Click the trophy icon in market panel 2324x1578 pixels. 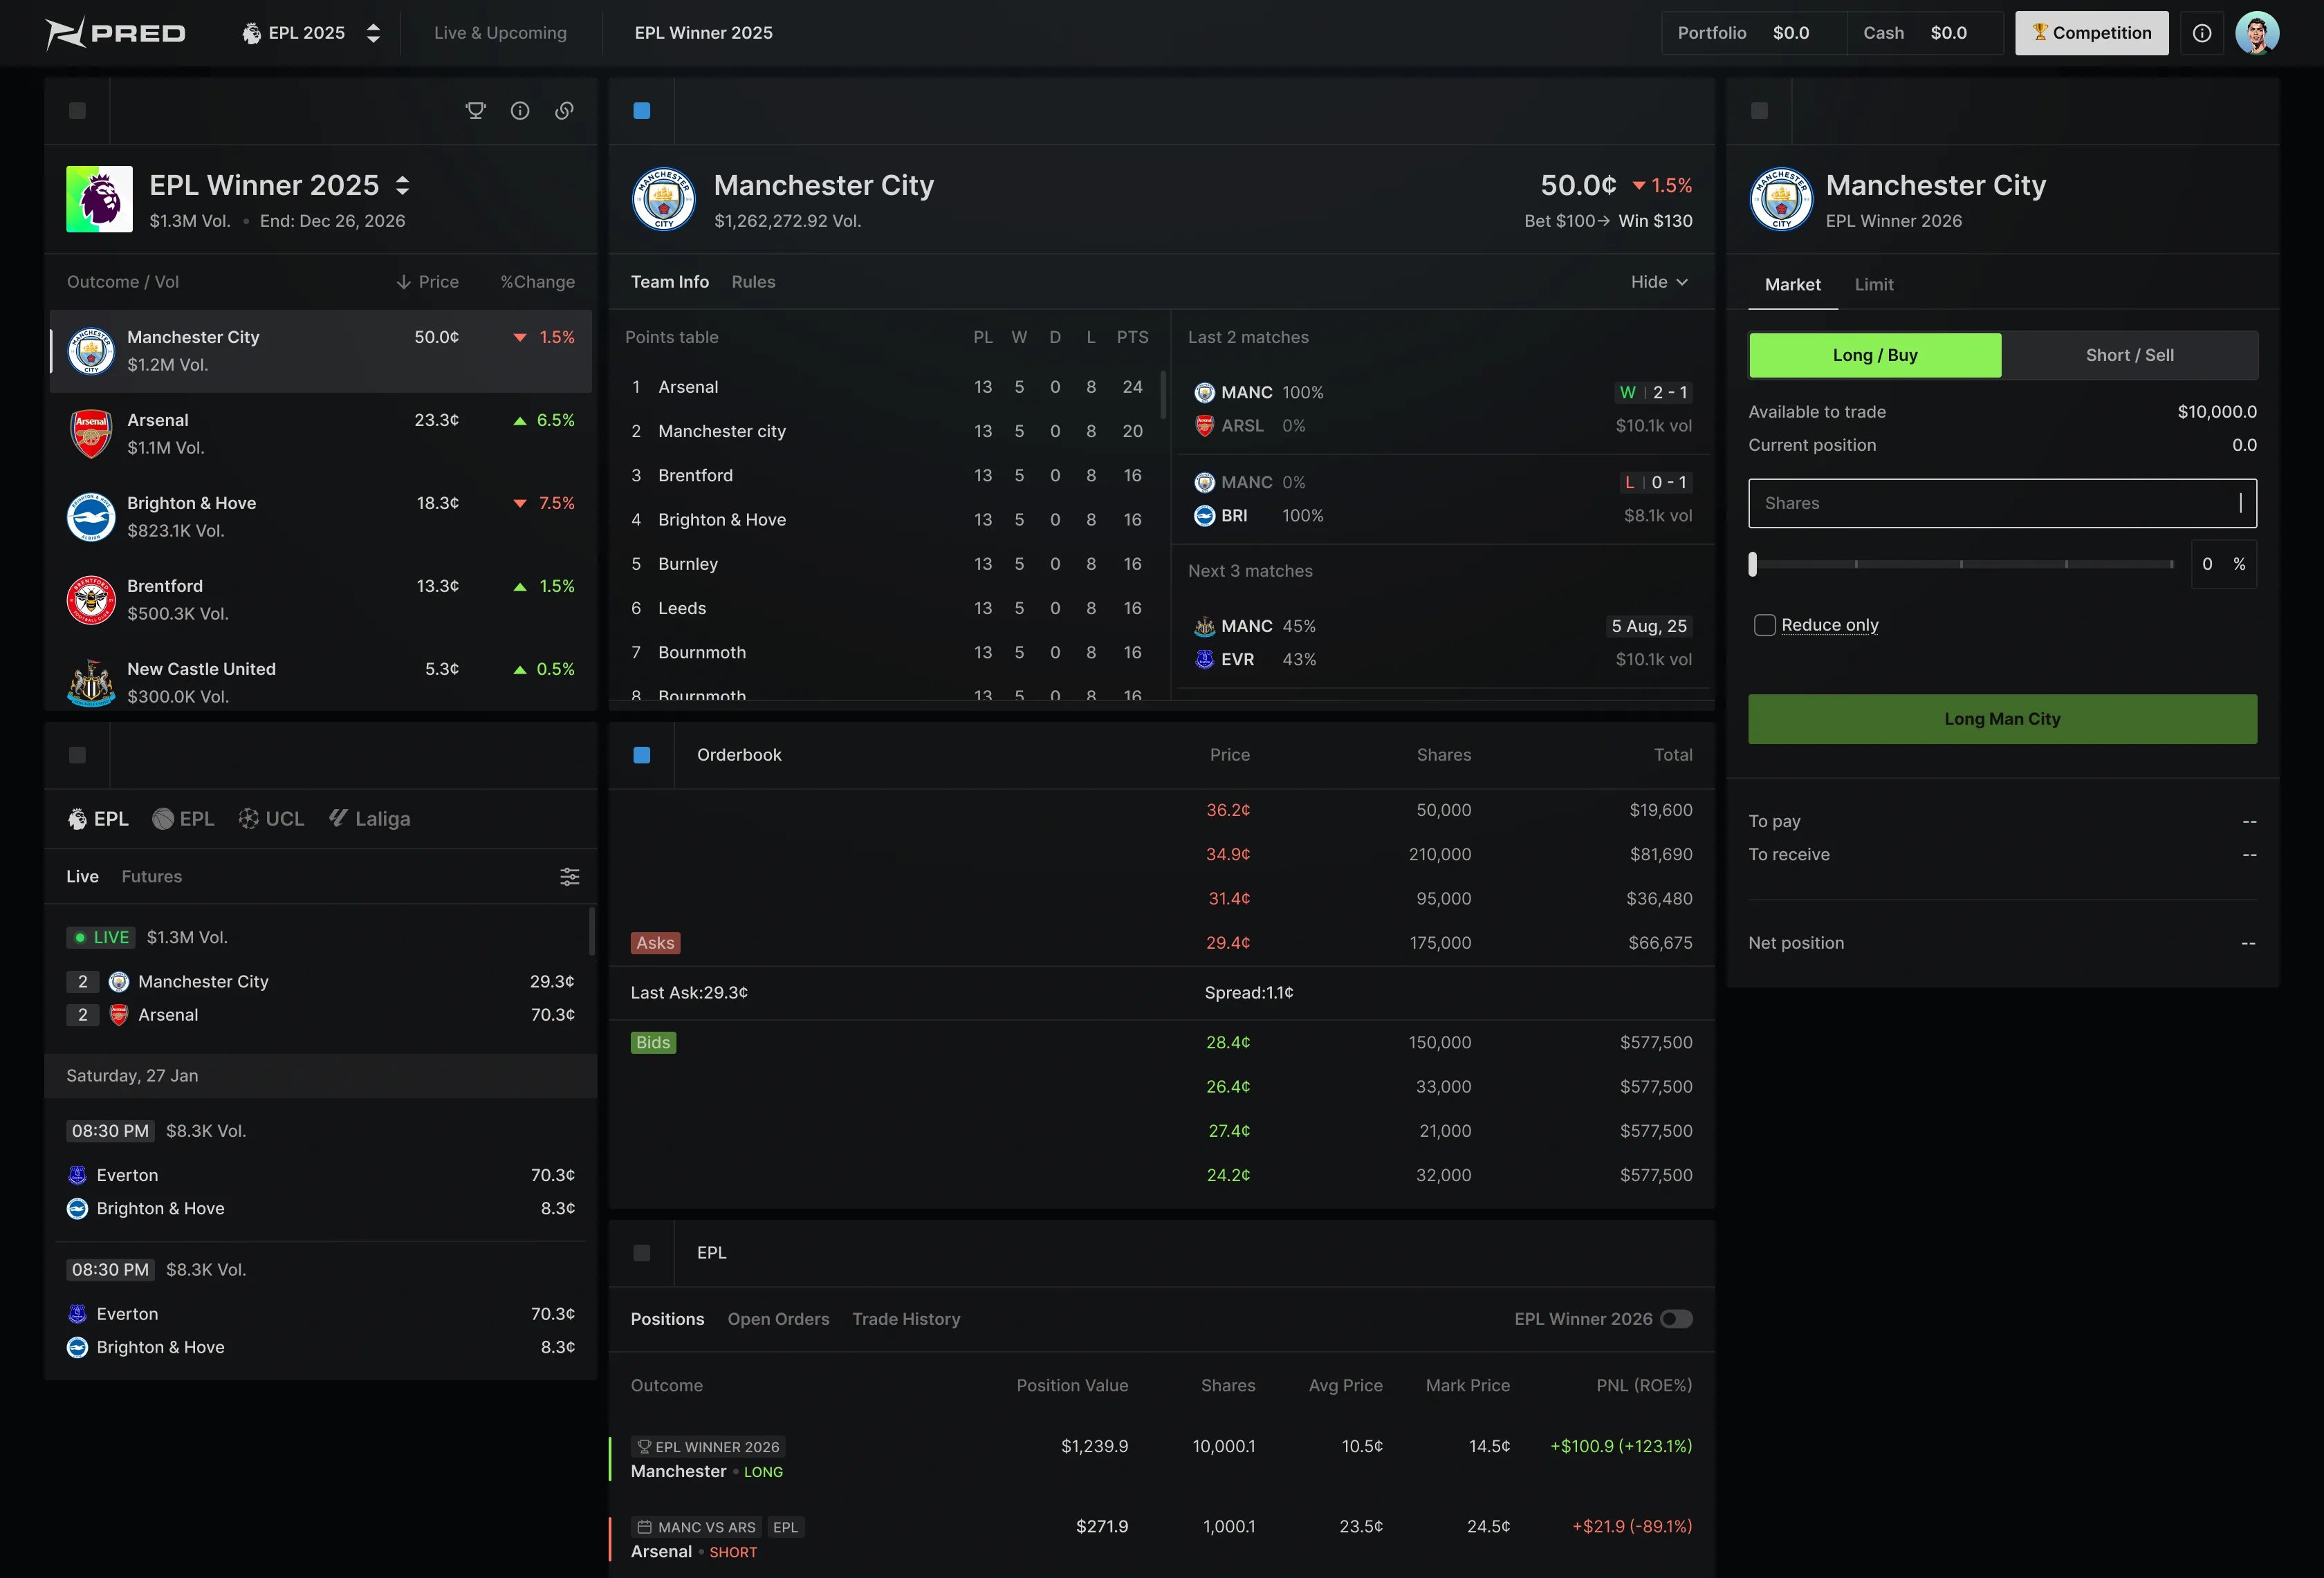tap(476, 111)
